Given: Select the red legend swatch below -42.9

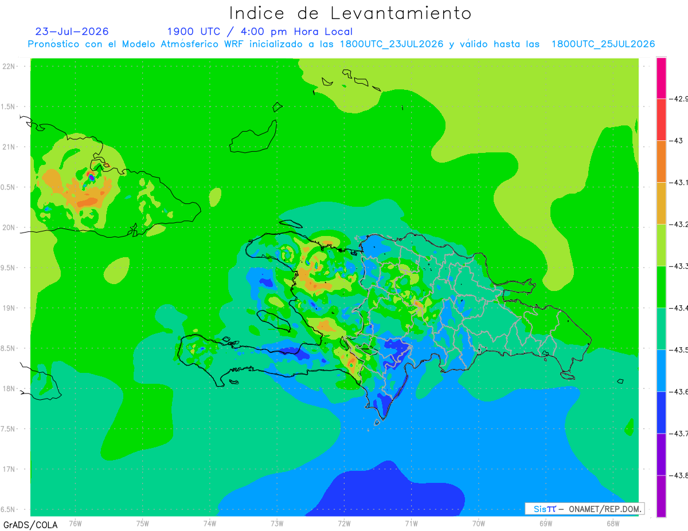Looking at the screenshot, I should click(x=661, y=120).
